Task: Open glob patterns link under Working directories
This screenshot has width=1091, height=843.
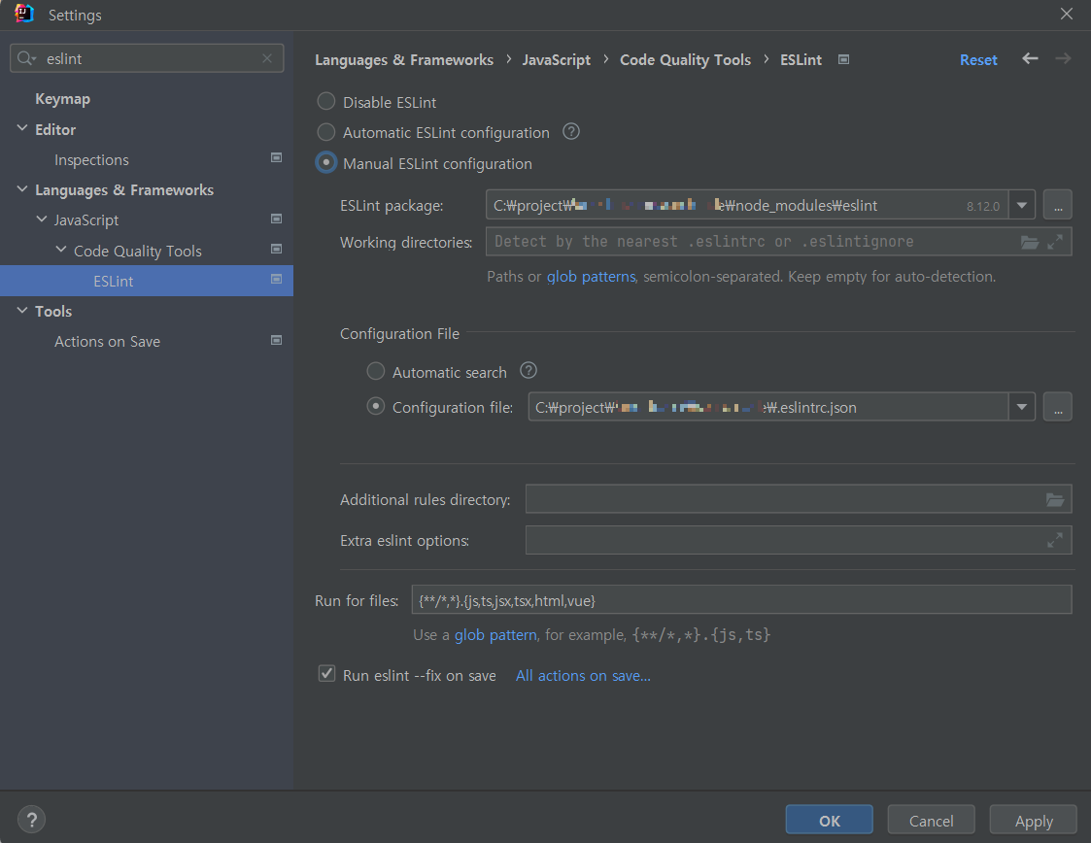Action: (x=591, y=276)
